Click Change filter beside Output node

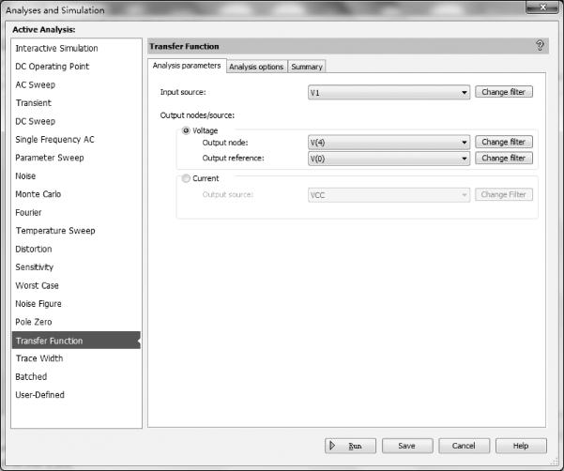pyautogui.click(x=504, y=142)
